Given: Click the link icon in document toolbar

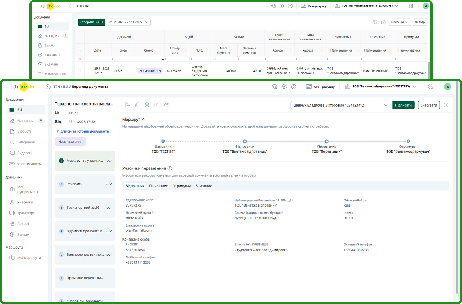Looking at the screenshot, I should [x=167, y=105].
